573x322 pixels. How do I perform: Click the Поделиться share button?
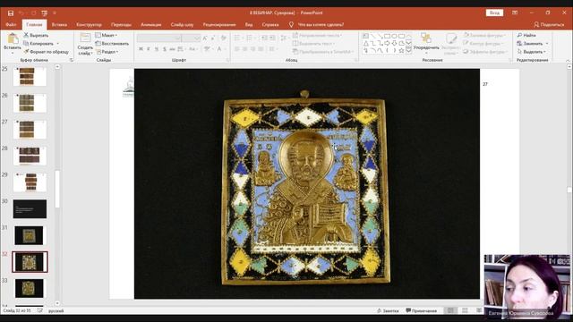[549, 25]
